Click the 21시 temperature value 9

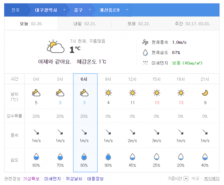(205, 103)
